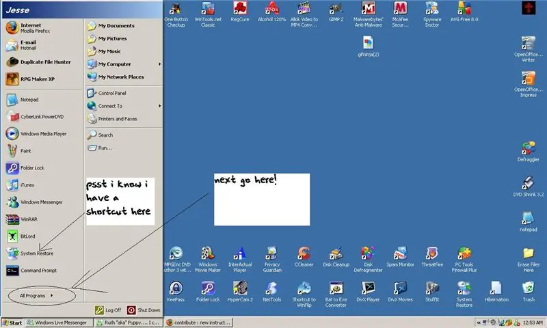
Task: Switch to contribute : new instruct... taskbar window
Action: (199, 323)
